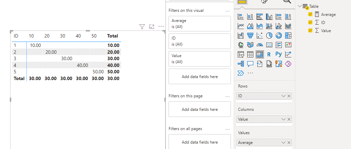Image resolution: width=351 pixels, height=149 pixels.
Task: Remove ID from the Rows well
Action: 289,96
